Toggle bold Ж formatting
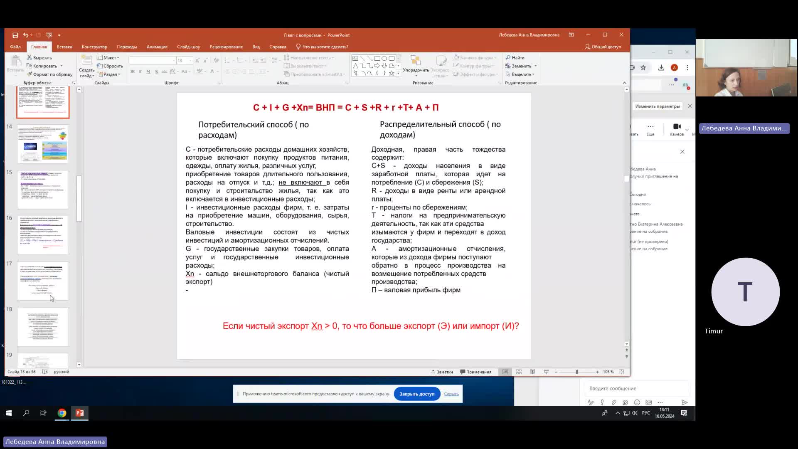This screenshot has width=798, height=449. tap(133, 72)
